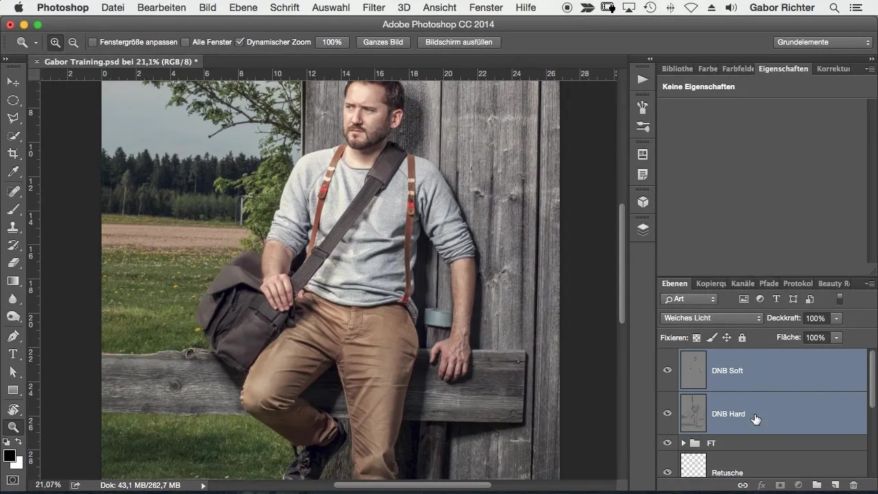This screenshot has height=494, width=878.
Task: Open the Deckkraft opacity dropdown arrow
Action: (836, 318)
